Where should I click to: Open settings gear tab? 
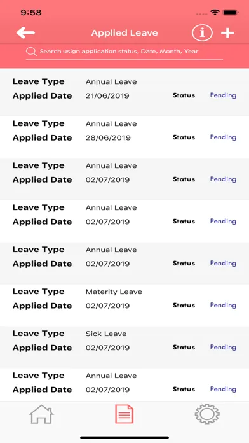pos(207,414)
